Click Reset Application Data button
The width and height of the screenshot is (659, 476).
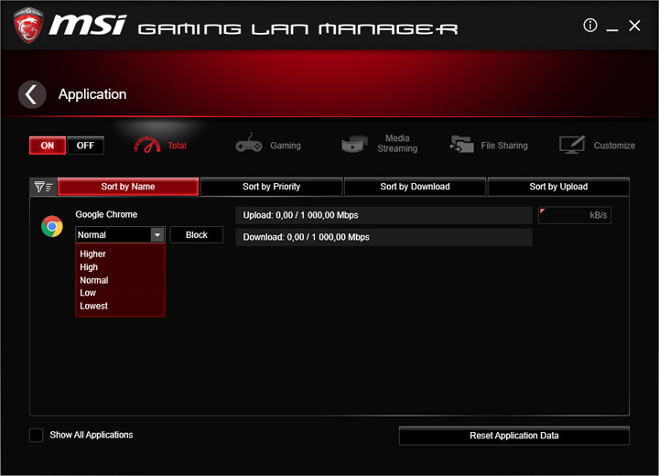(514, 436)
